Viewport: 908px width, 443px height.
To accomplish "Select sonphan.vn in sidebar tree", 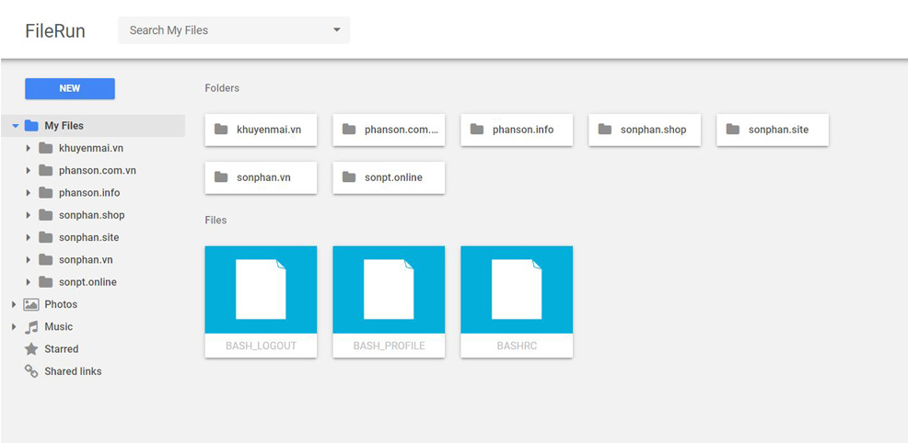I will point(86,260).
